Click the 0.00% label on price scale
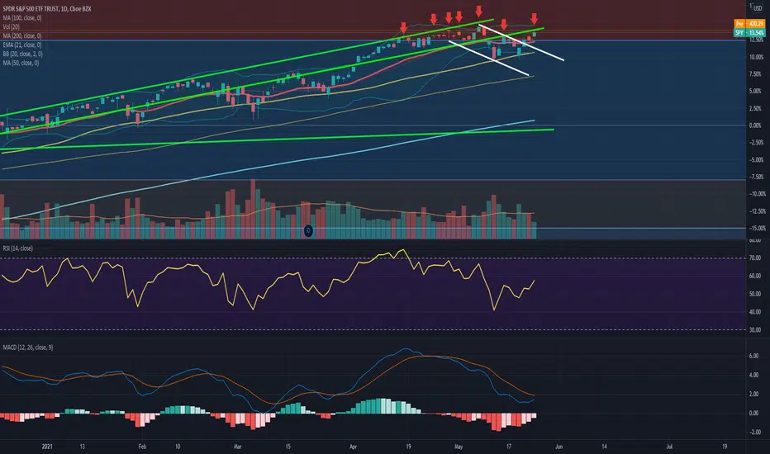770x454 pixels. (x=756, y=125)
